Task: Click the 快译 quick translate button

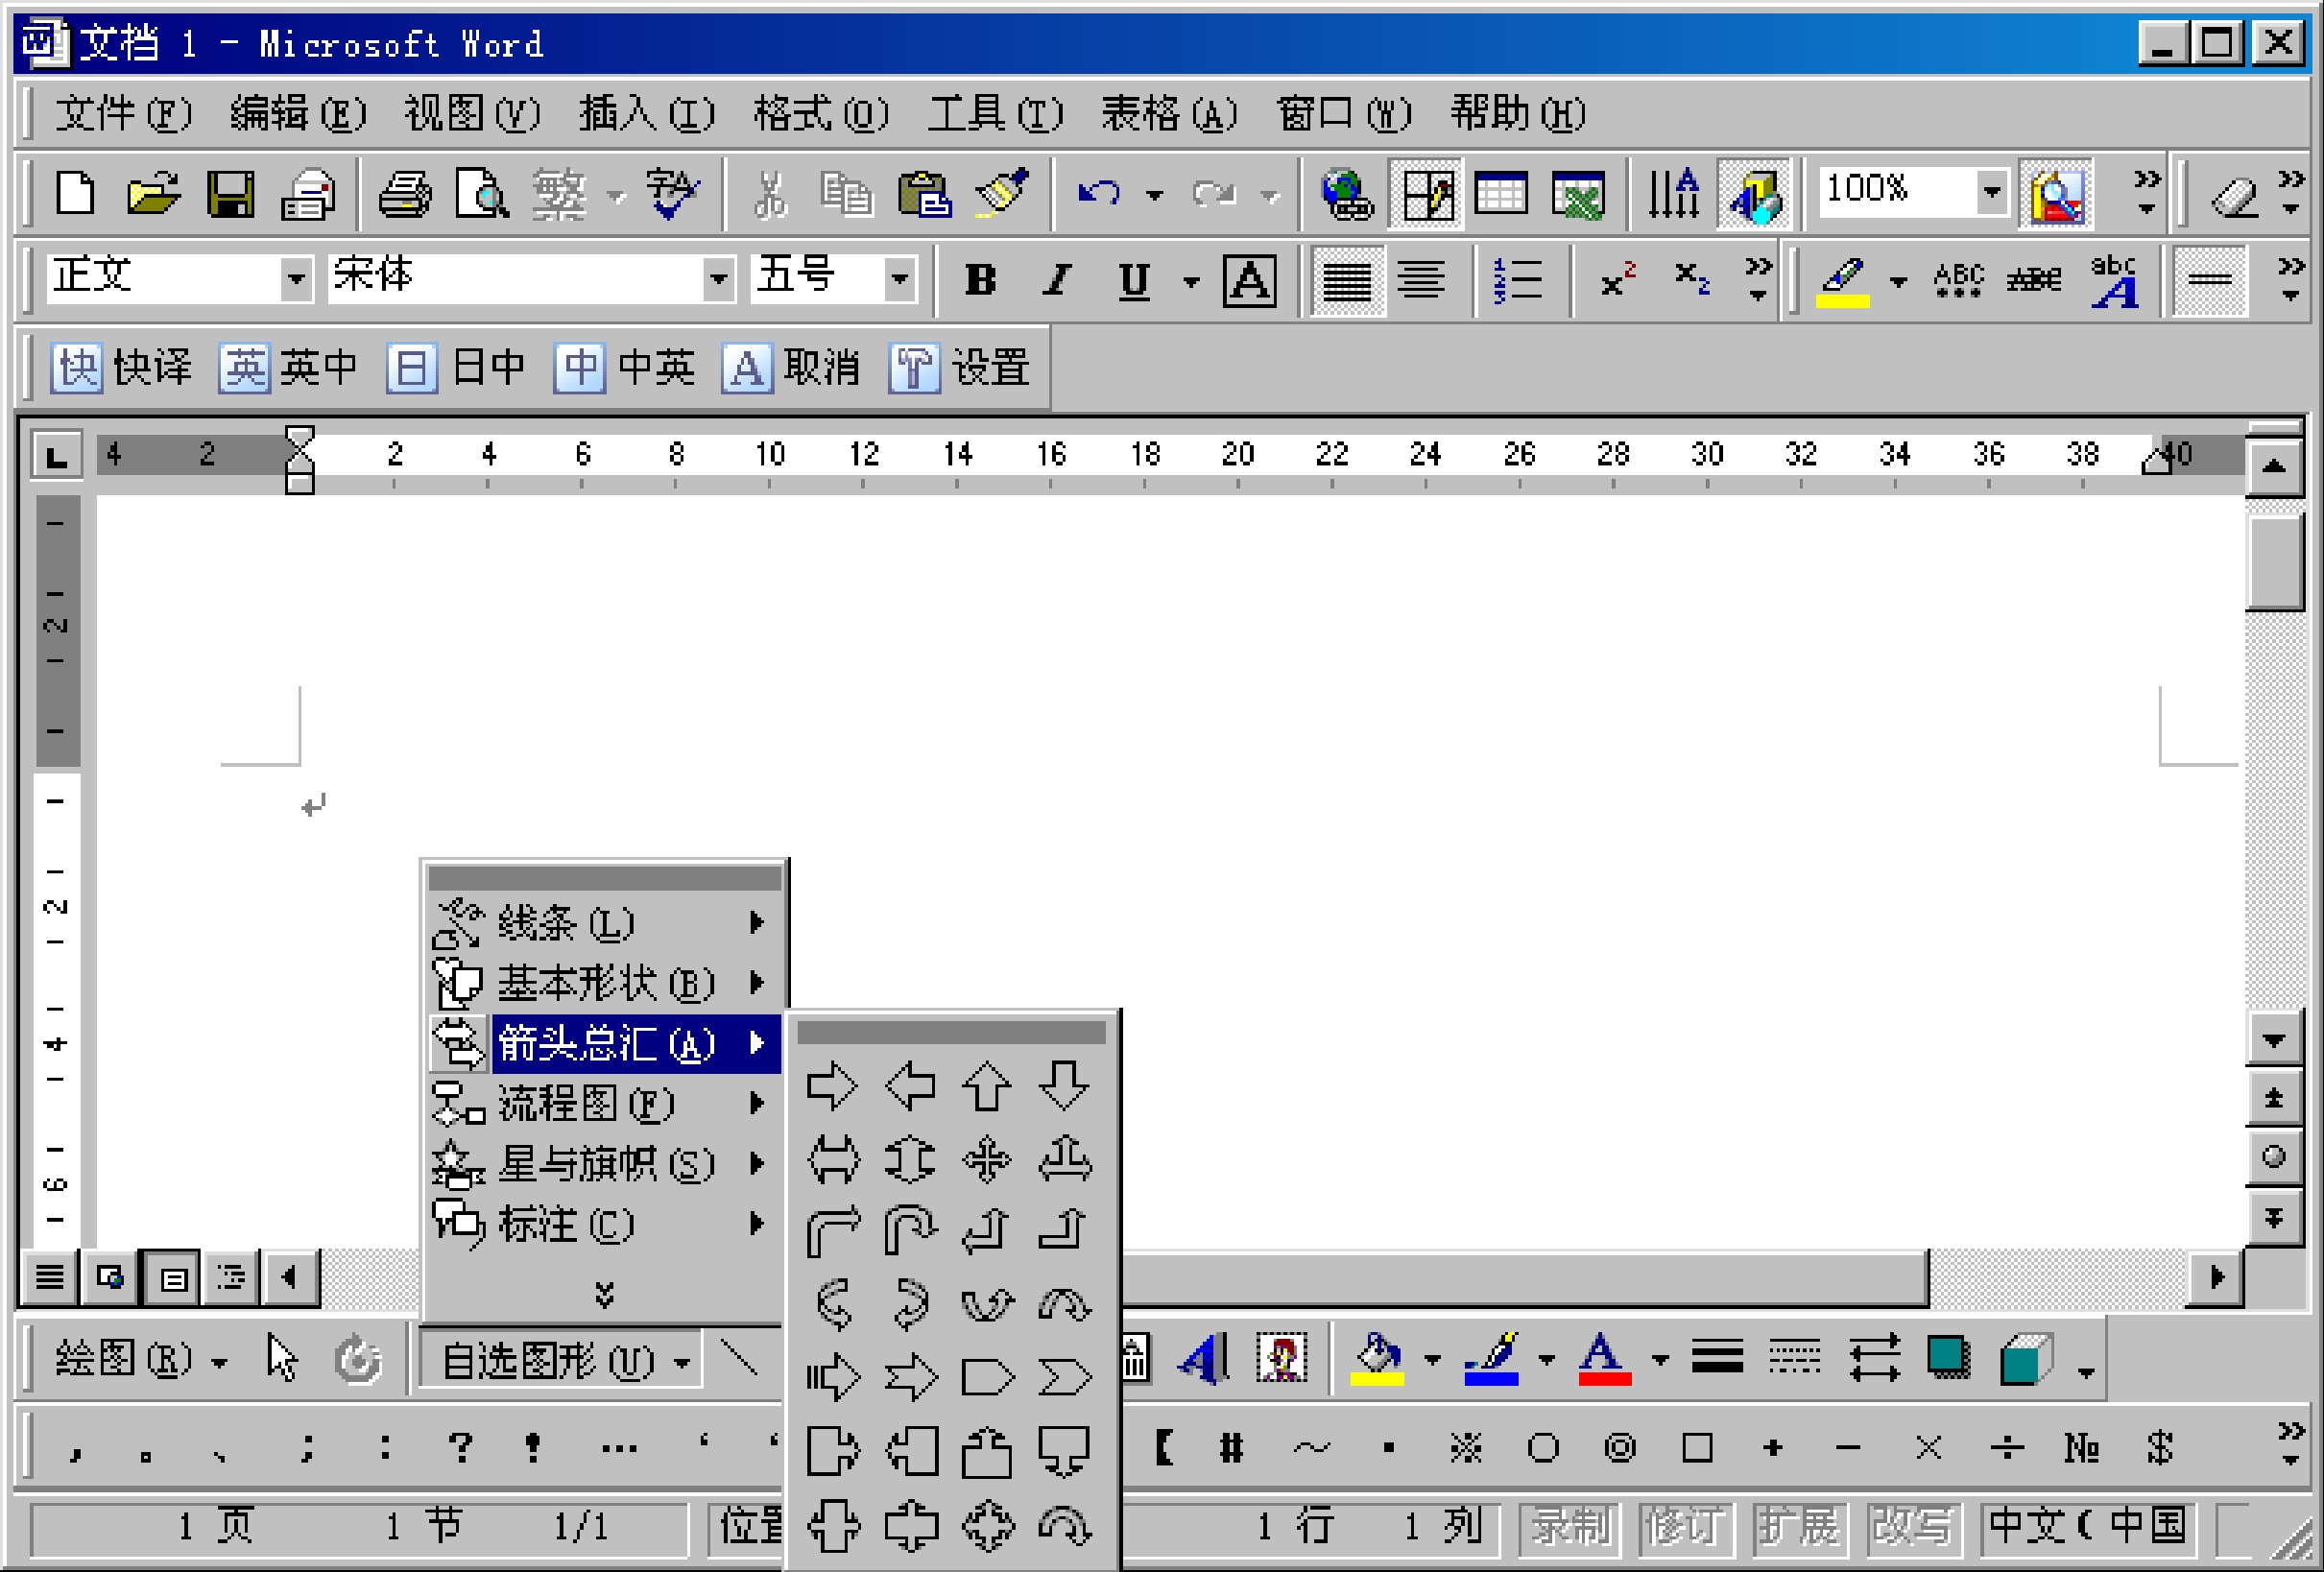Action: [x=122, y=367]
